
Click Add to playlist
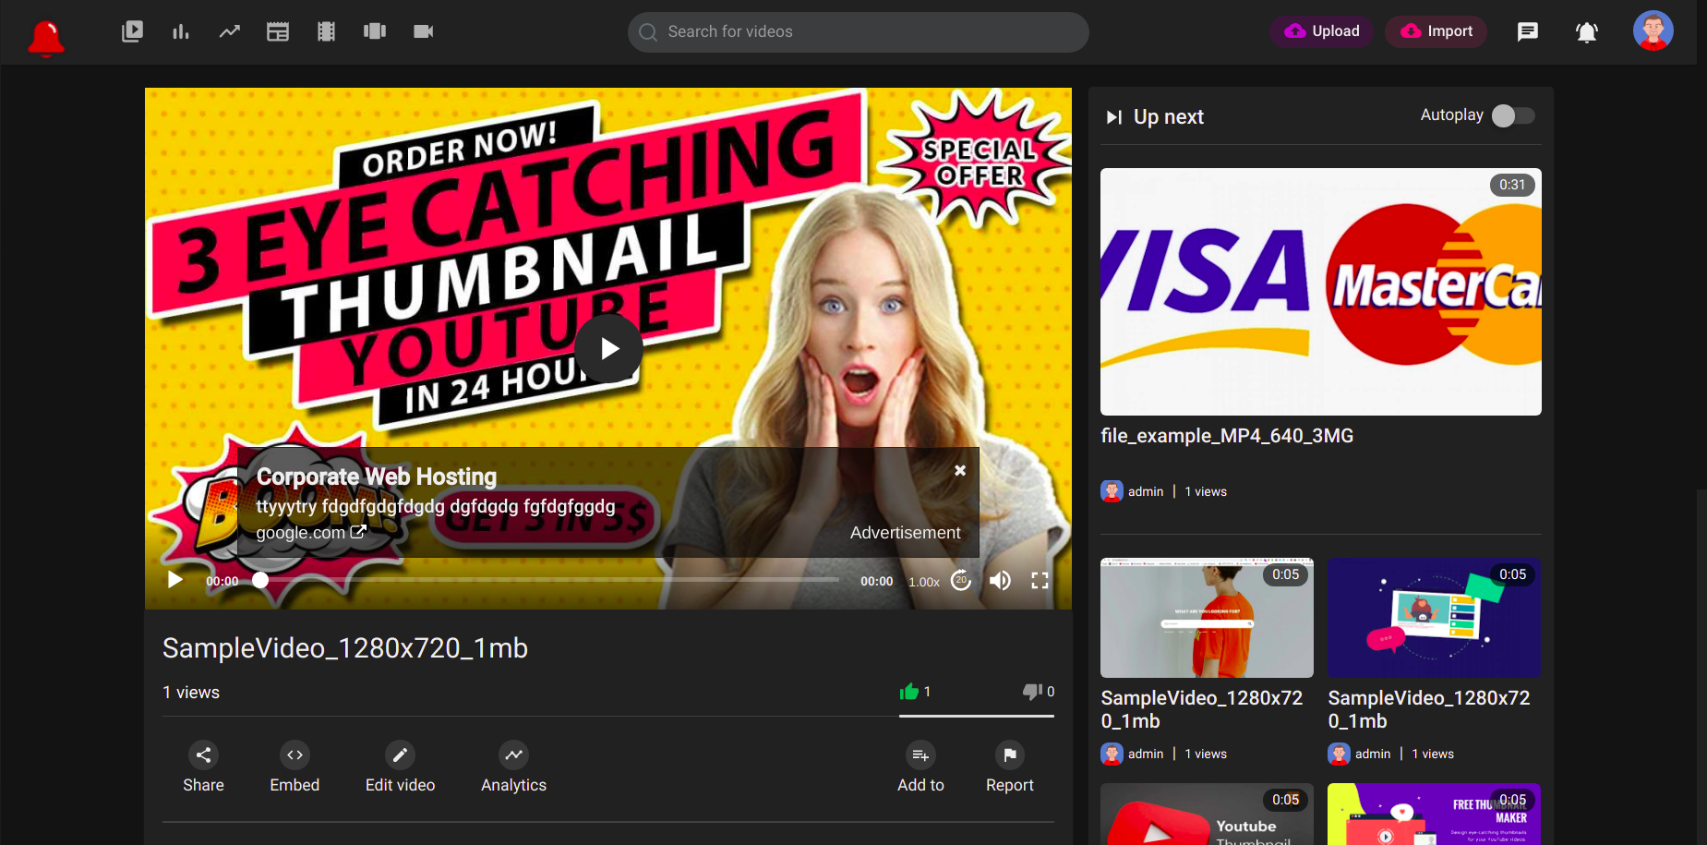pos(920,767)
